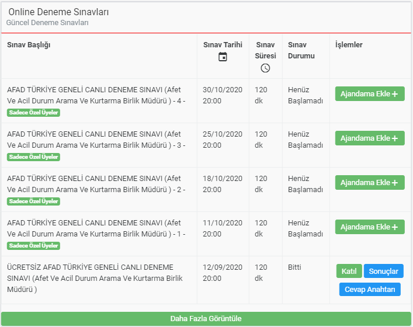Screen dimensions: 413x327
Task: Click the 120 dk duration in the 25/10/2020 row
Action: [x=261, y=140]
